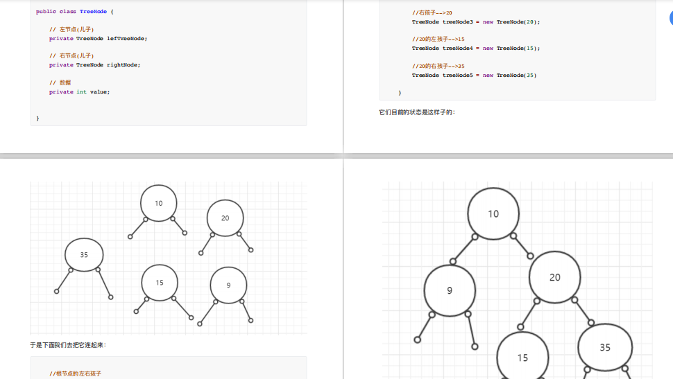Image resolution: width=673 pixels, height=379 pixels.
Task: Click the comment '// 左节点(儿子)'
Action: 71,29
